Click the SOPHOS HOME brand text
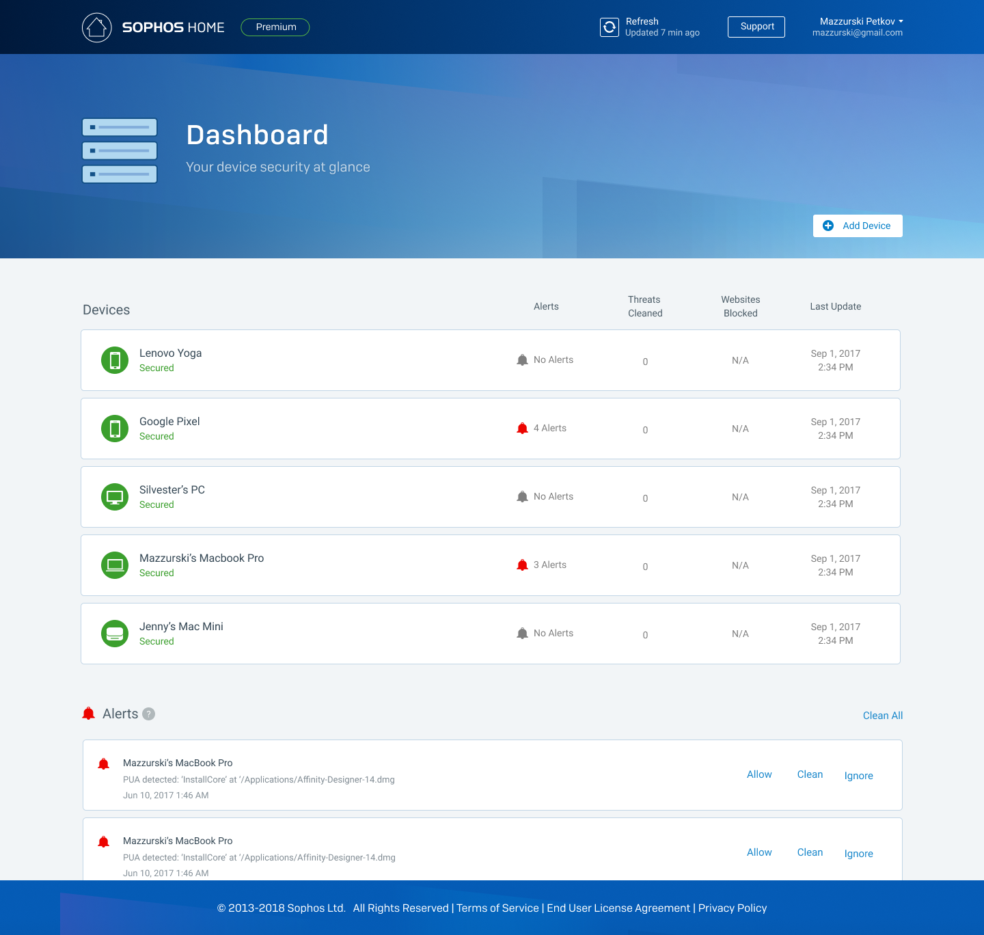The height and width of the screenshot is (935, 984). pyautogui.click(x=173, y=27)
